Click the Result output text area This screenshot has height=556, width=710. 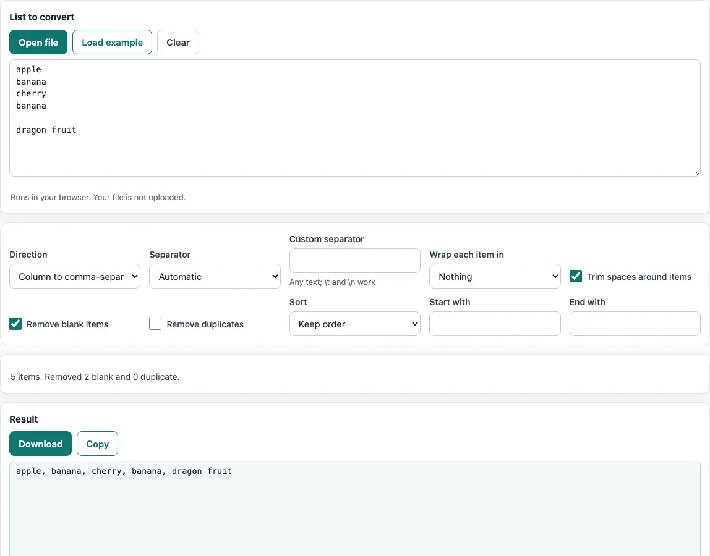(355, 508)
